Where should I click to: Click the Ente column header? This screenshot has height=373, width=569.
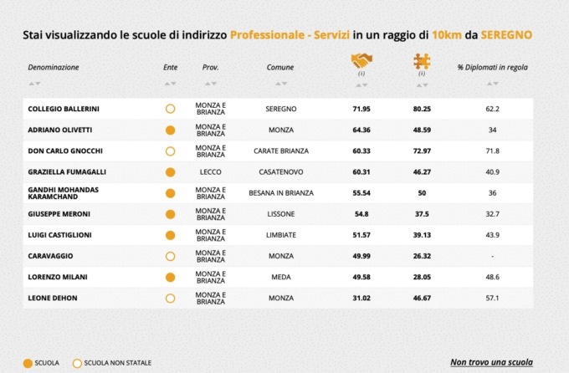pos(170,66)
